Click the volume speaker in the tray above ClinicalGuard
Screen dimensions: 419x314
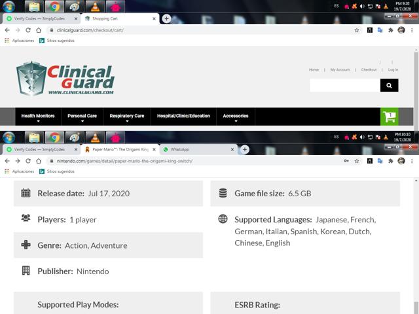(x=362, y=6)
